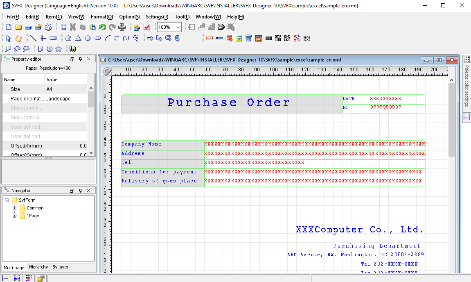Select the cross line tool
Viewport: 471px width, 282px height.
pyautogui.click(x=43, y=38)
